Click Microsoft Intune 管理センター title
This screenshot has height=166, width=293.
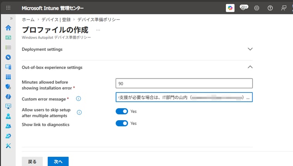click(52, 8)
